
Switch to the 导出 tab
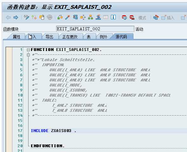point(49,37)
